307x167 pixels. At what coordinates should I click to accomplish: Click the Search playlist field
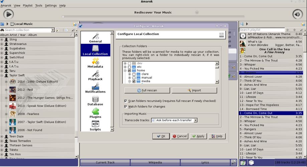click(262, 30)
